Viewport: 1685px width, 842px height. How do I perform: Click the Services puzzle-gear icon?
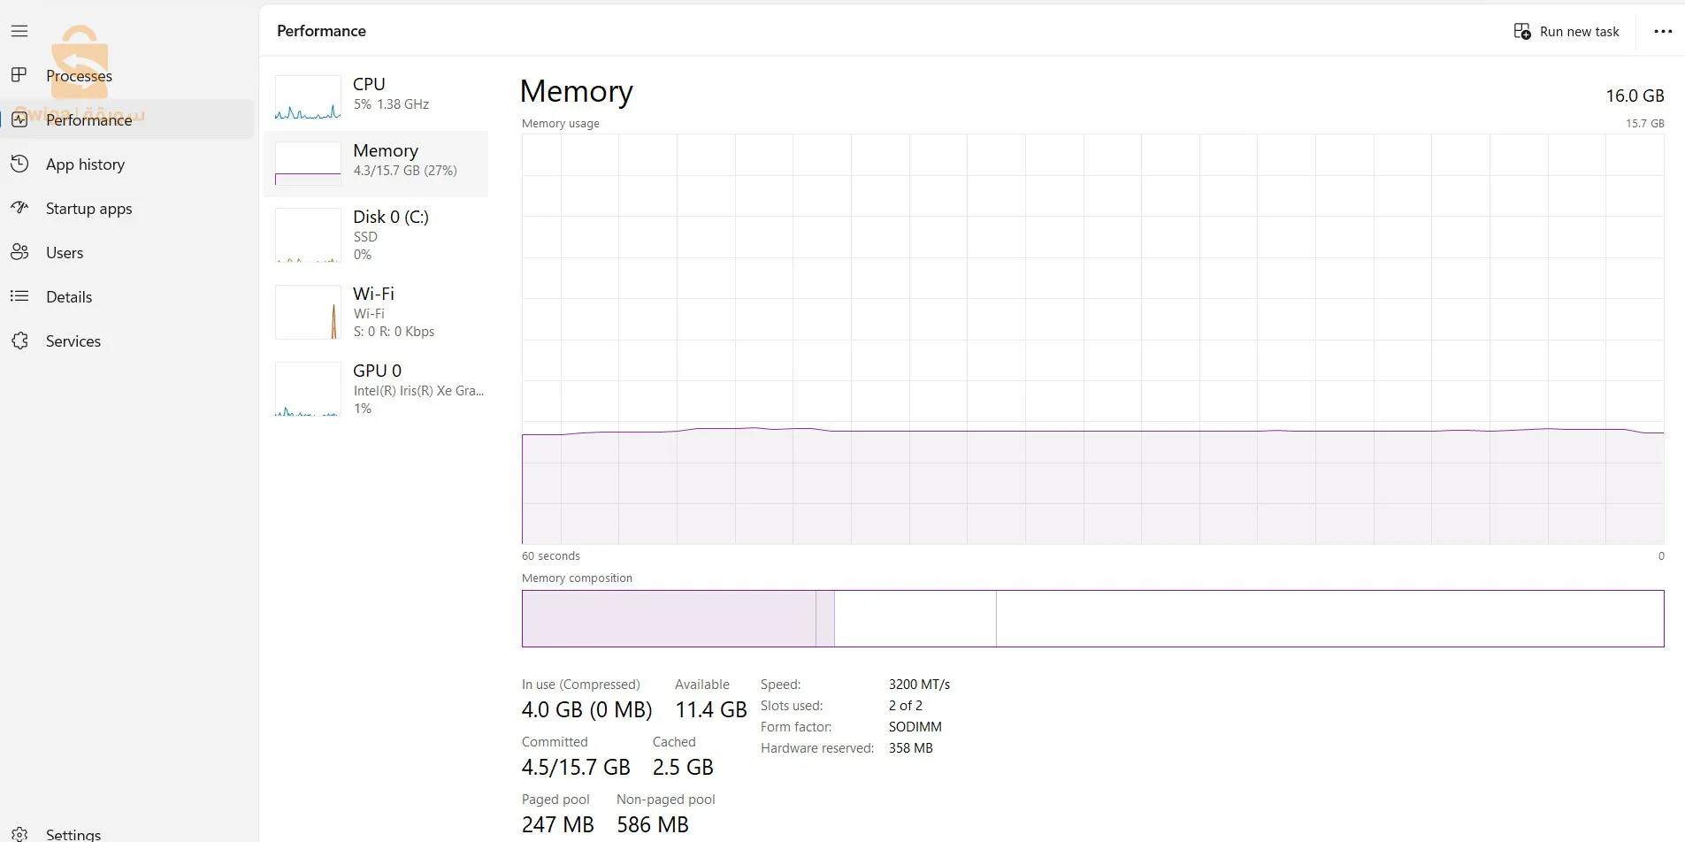click(x=19, y=341)
